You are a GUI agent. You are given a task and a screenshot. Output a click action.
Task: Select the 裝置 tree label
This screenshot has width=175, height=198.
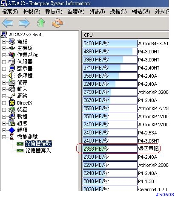click(22, 110)
